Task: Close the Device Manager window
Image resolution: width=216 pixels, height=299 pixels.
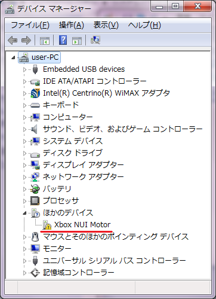Action: coord(198,7)
